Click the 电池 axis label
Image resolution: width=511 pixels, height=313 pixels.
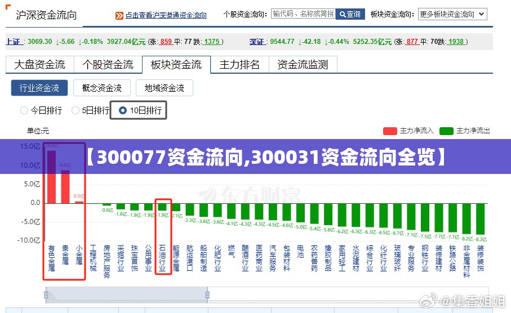pyautogui.click(x=300, y=252)
